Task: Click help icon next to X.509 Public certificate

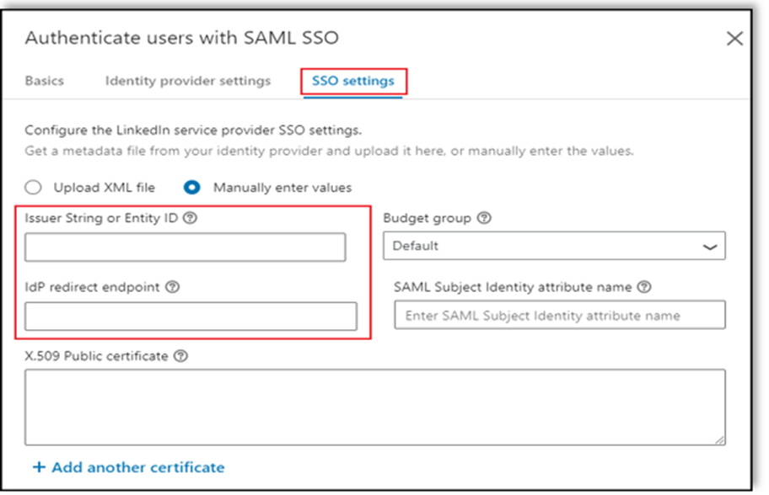Action: pyautogui.click(x=180, y=356)
